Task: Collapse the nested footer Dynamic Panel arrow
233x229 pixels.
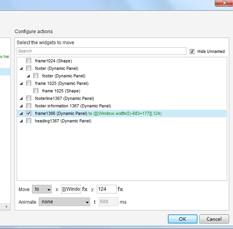Action: [x=28, y=76]
